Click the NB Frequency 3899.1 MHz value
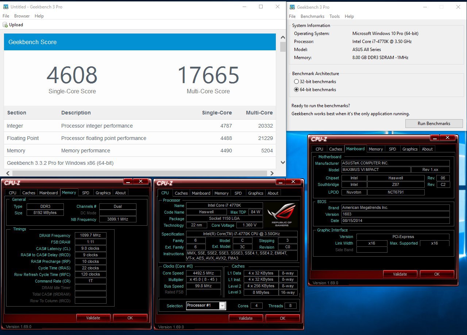This screenshot has height=335, width=467. click(x=117, y=219)
